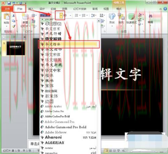Click the minimize ribbon caret icon

pyautogui.click(x=161, y=9)
